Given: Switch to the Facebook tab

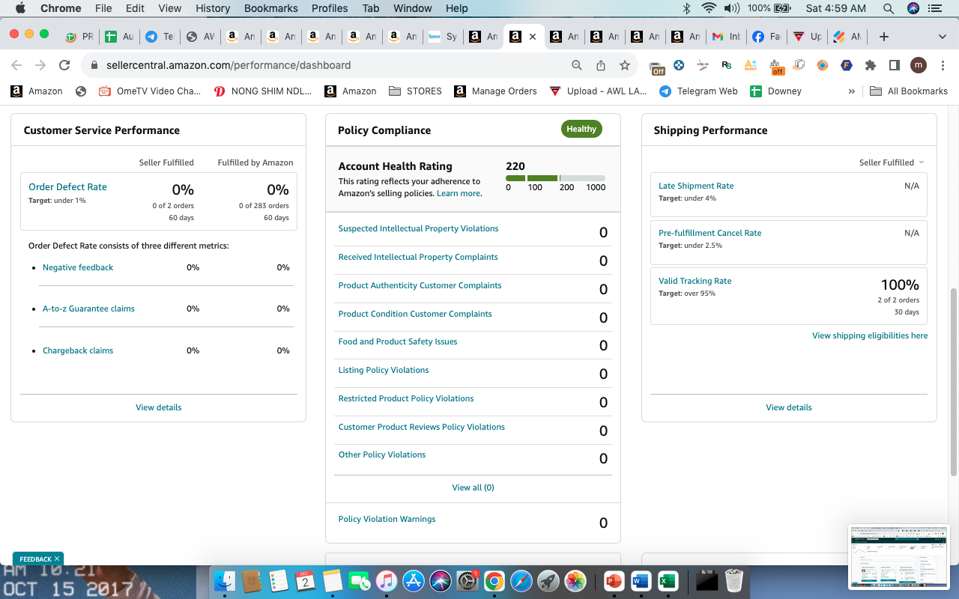Looking at the screenshot, I should [x=766, y=36].
